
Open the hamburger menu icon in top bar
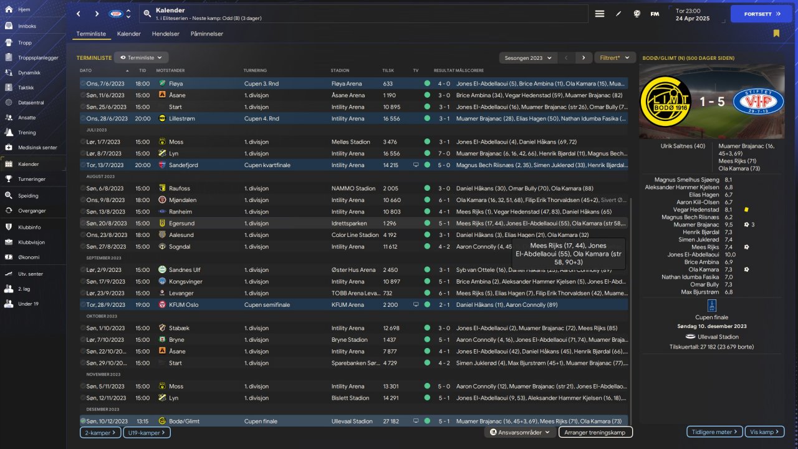600,14
